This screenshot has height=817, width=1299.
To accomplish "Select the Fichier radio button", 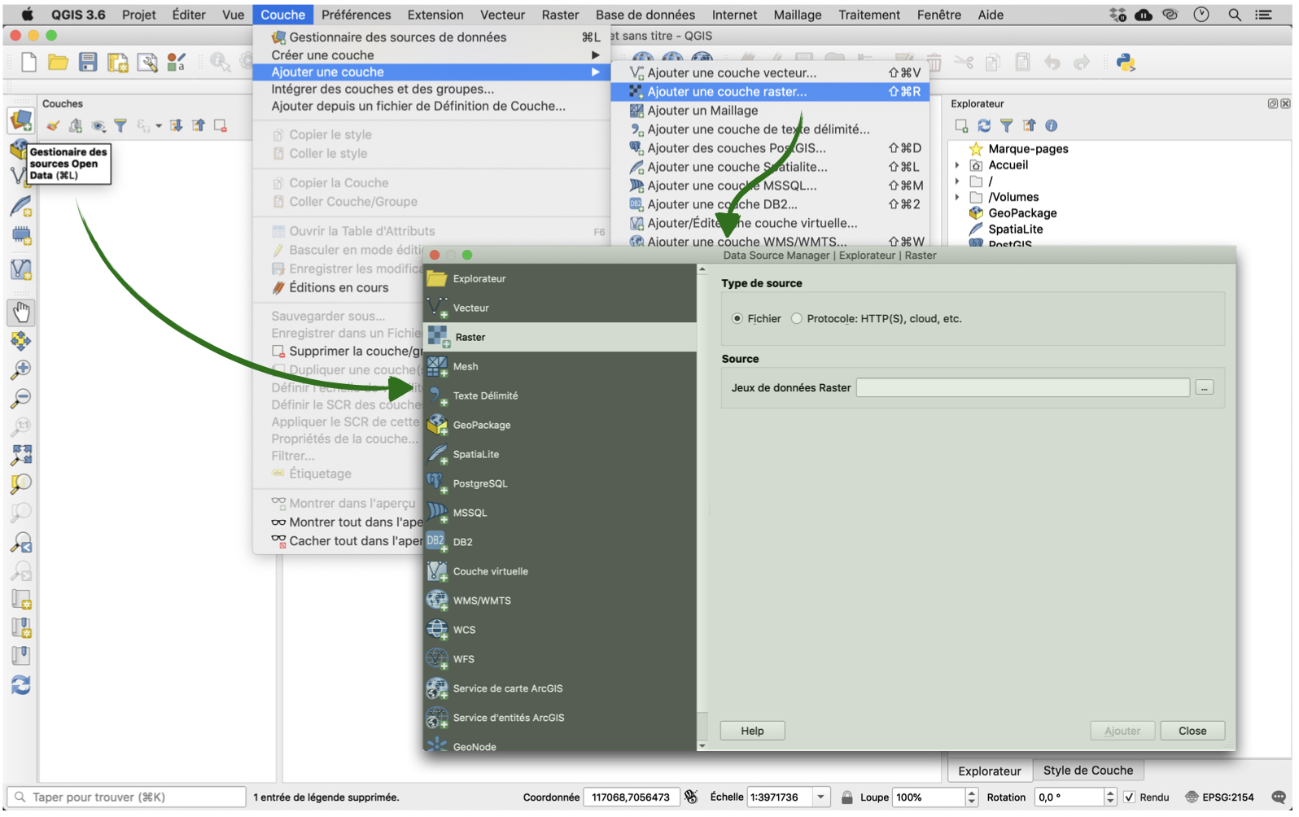I will (737, 319).
